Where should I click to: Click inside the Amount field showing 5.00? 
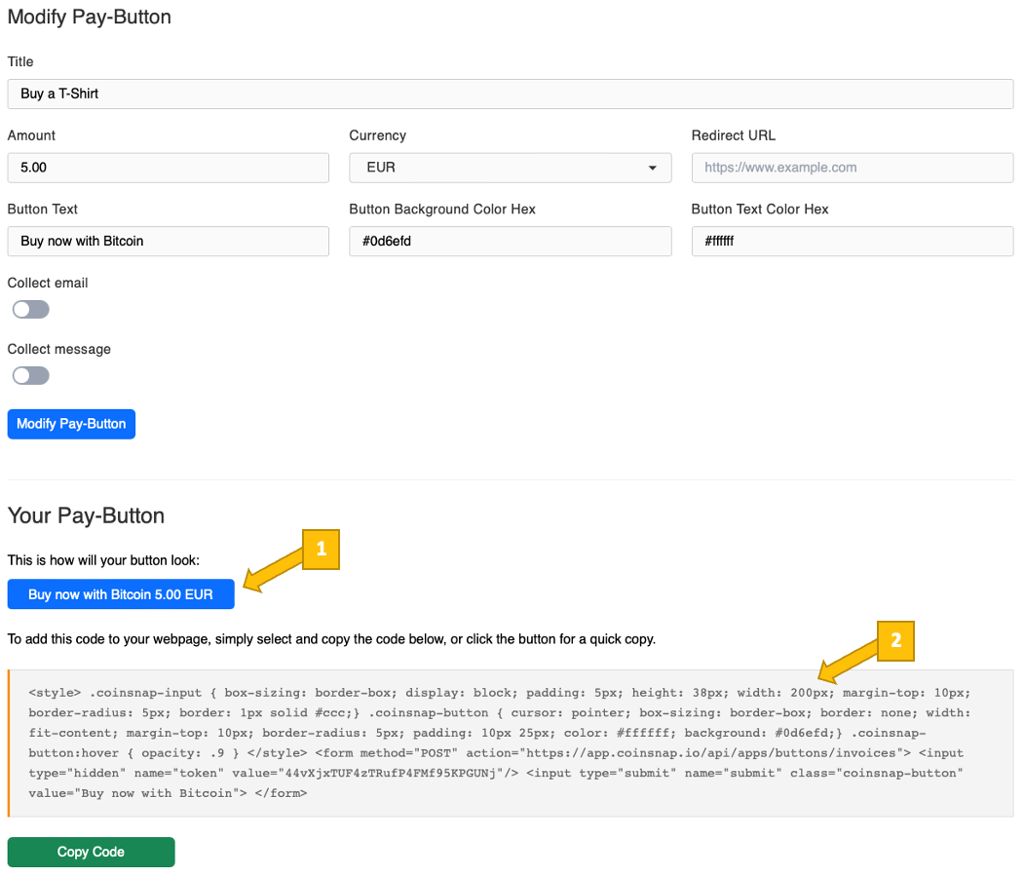[x=168, y=168]
